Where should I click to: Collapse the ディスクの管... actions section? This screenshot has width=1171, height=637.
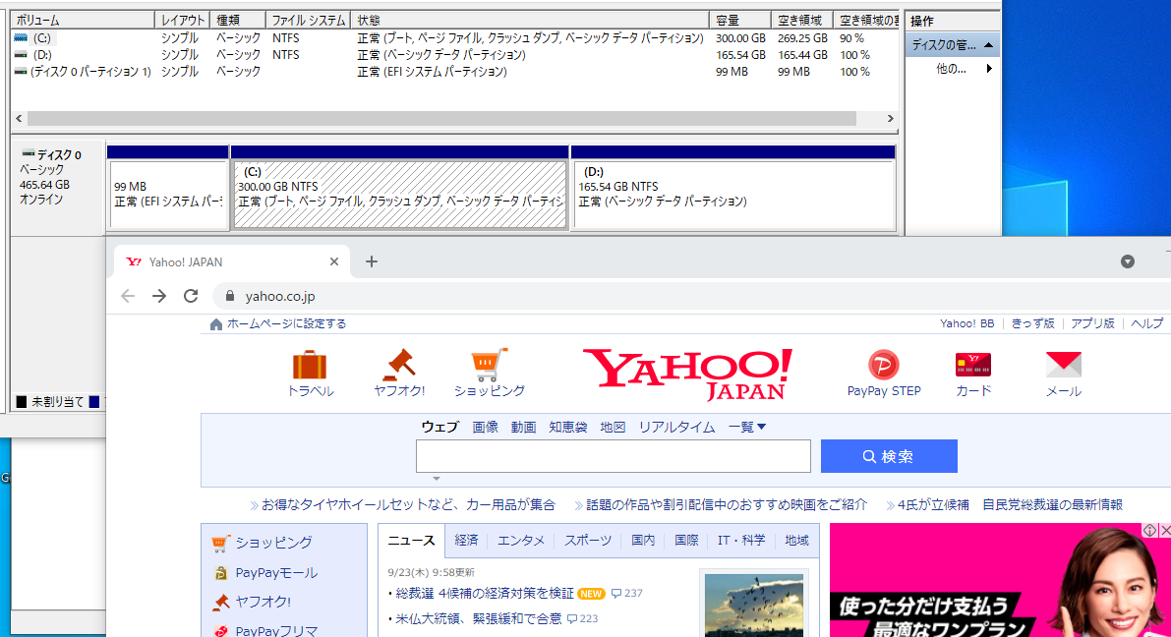point(989,45)
